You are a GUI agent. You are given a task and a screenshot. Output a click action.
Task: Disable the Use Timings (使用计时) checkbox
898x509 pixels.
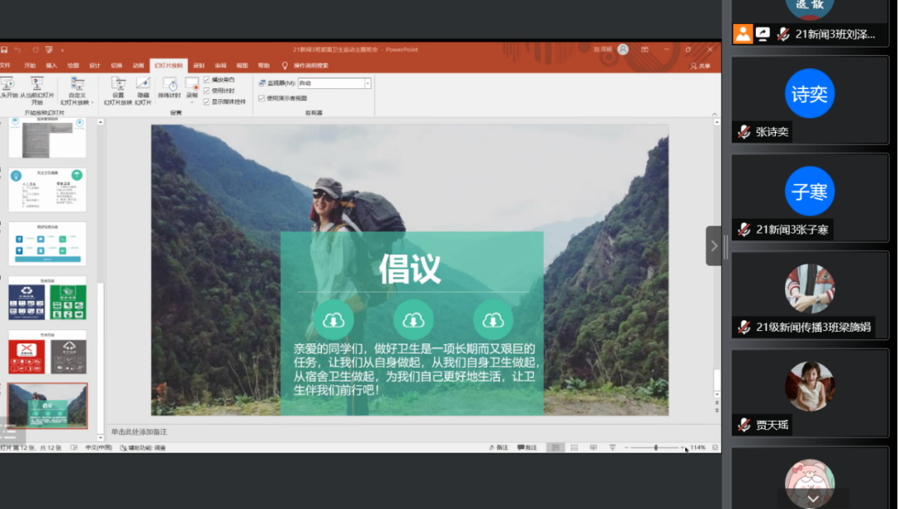click(x=205, y=91)
